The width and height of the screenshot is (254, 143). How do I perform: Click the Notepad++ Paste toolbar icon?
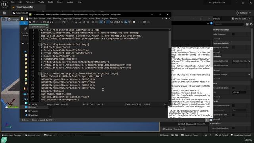pyautogui.click(x=63, y=22)
